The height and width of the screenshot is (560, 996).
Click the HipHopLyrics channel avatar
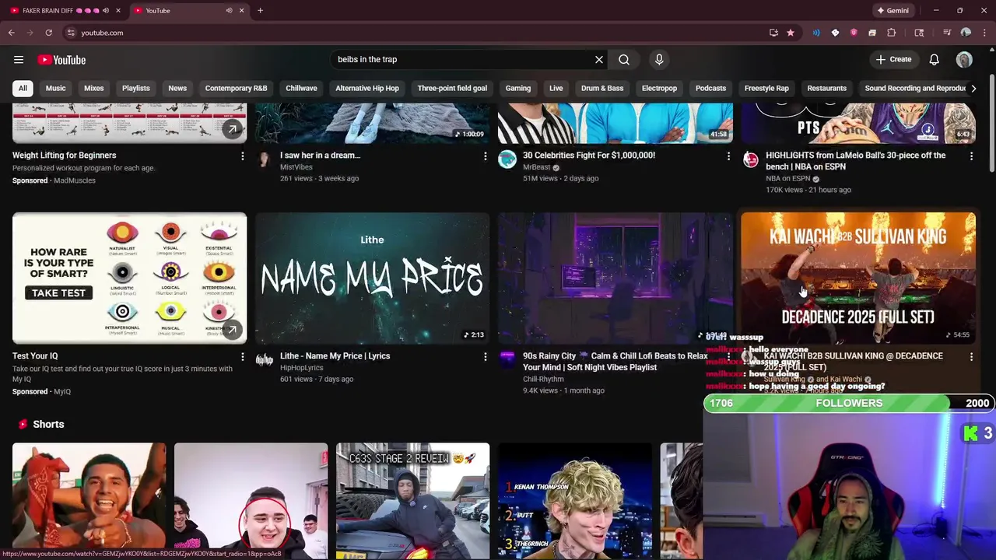(x=265, y=360)
